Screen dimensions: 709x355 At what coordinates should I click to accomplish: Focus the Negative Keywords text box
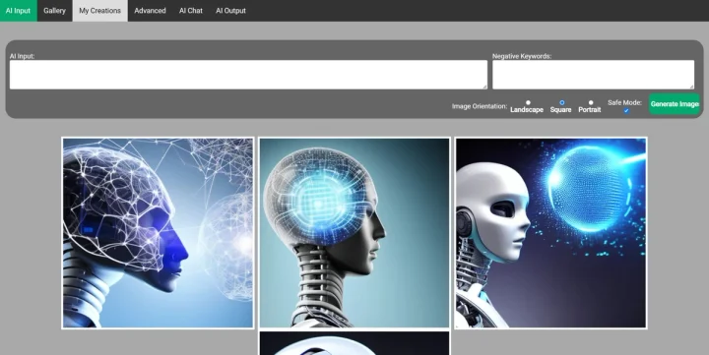coord(593,75)
